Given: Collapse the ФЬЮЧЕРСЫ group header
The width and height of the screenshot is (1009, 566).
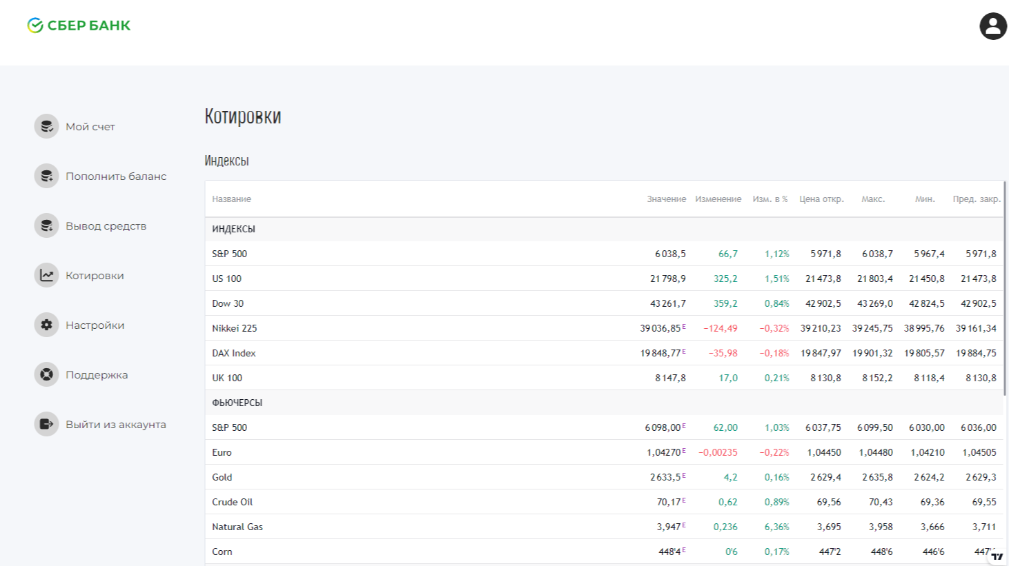Looking at the screenshot, I should pos(604,403).
